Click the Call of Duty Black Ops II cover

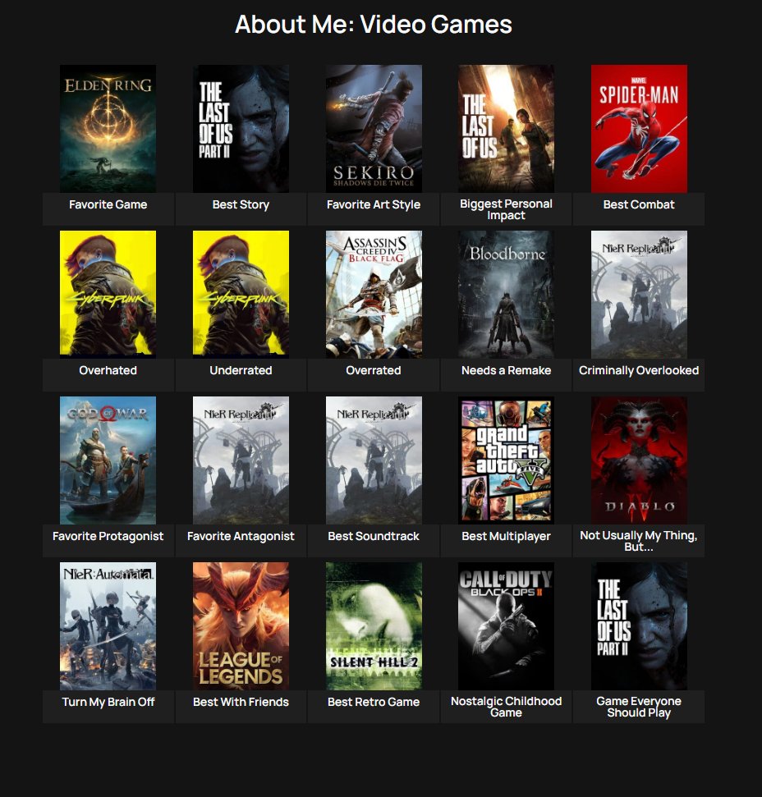click(x=507, y=625)
